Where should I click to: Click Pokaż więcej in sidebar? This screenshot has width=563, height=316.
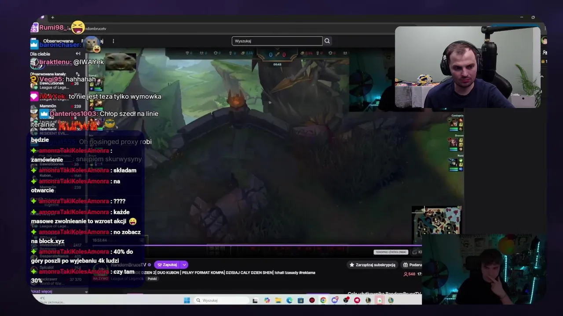coord(41,291)
